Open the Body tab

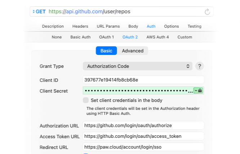pyautogui.click(x=133, y=26)
